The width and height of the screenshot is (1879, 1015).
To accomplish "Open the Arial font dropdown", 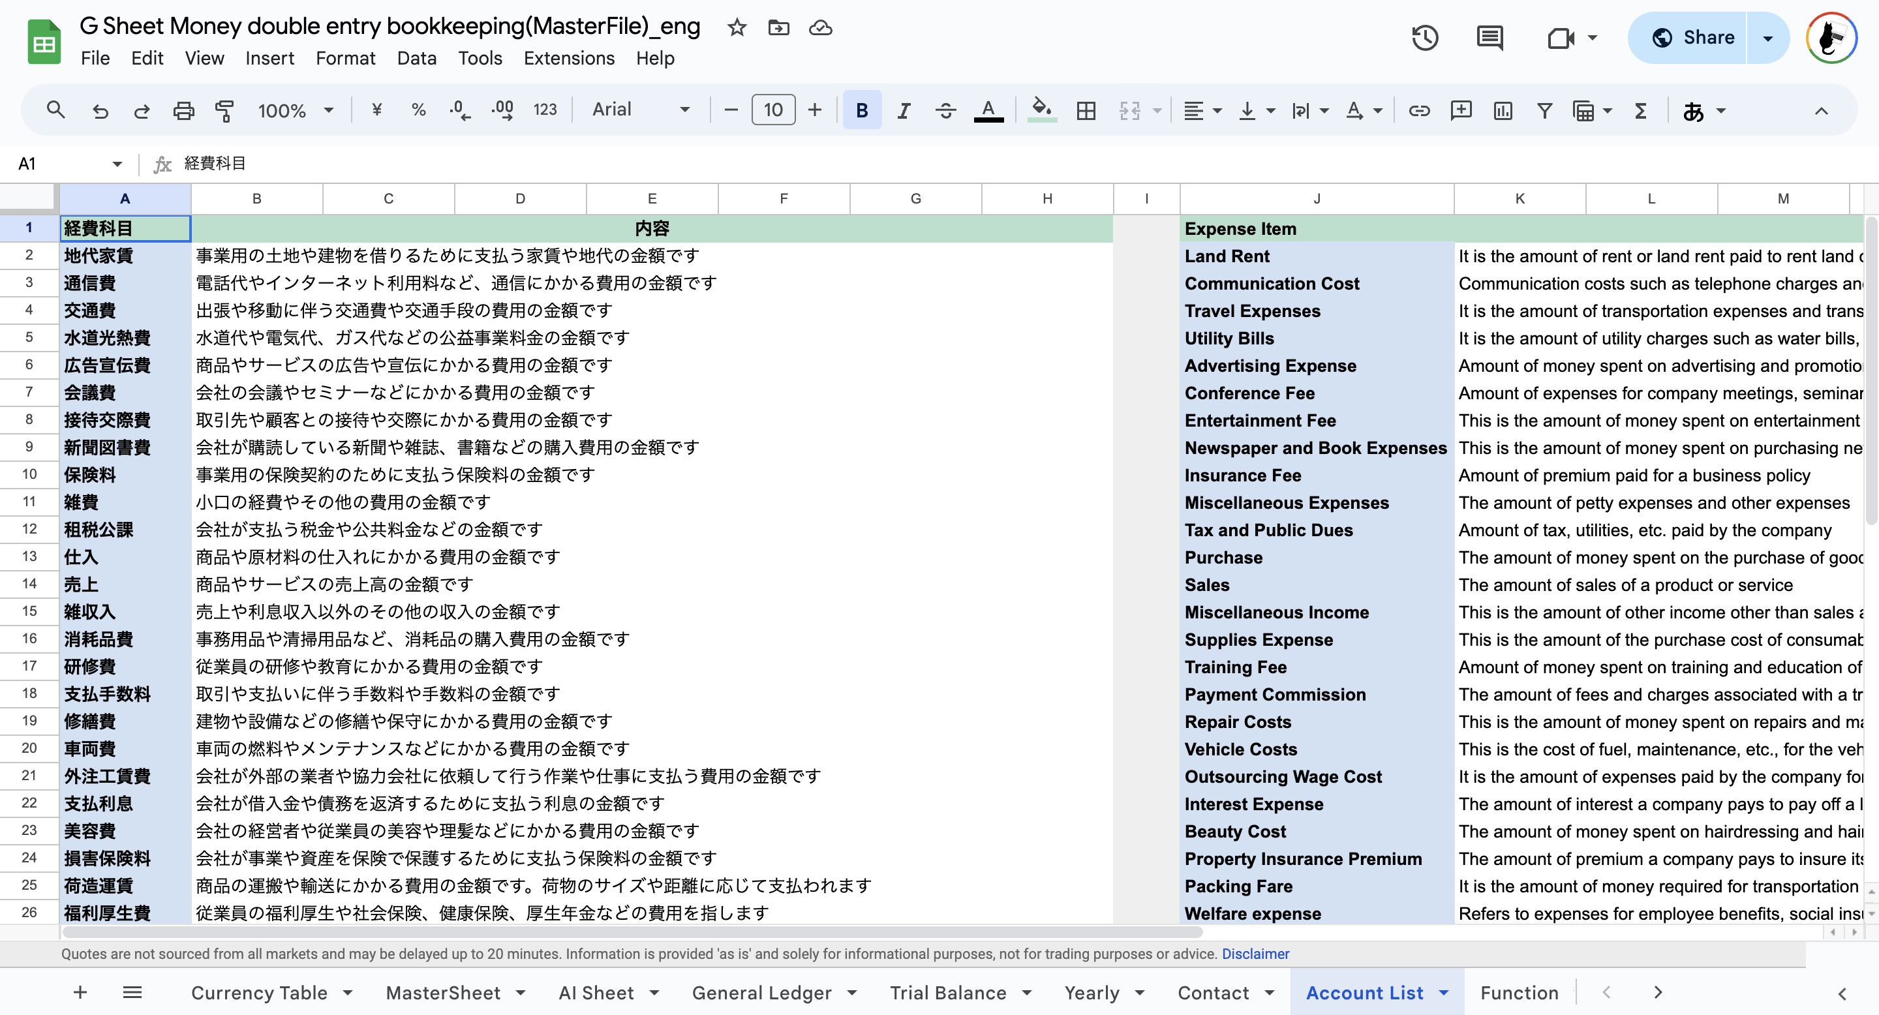I will (x=641, y=110).
